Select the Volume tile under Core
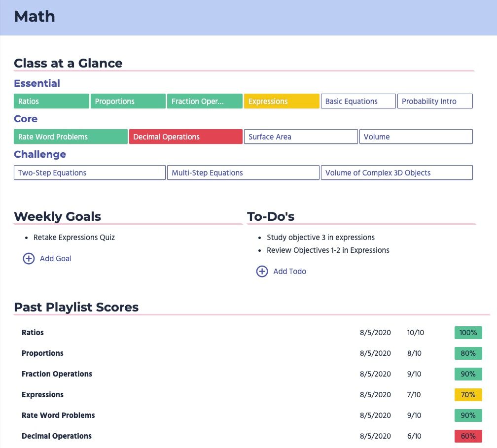 tap(416, 137)
